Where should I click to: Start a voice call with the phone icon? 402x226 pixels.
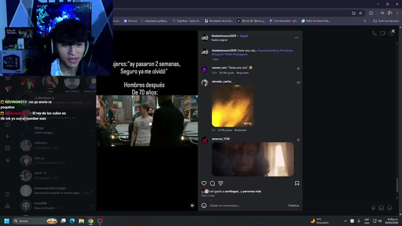pos(374,33)
